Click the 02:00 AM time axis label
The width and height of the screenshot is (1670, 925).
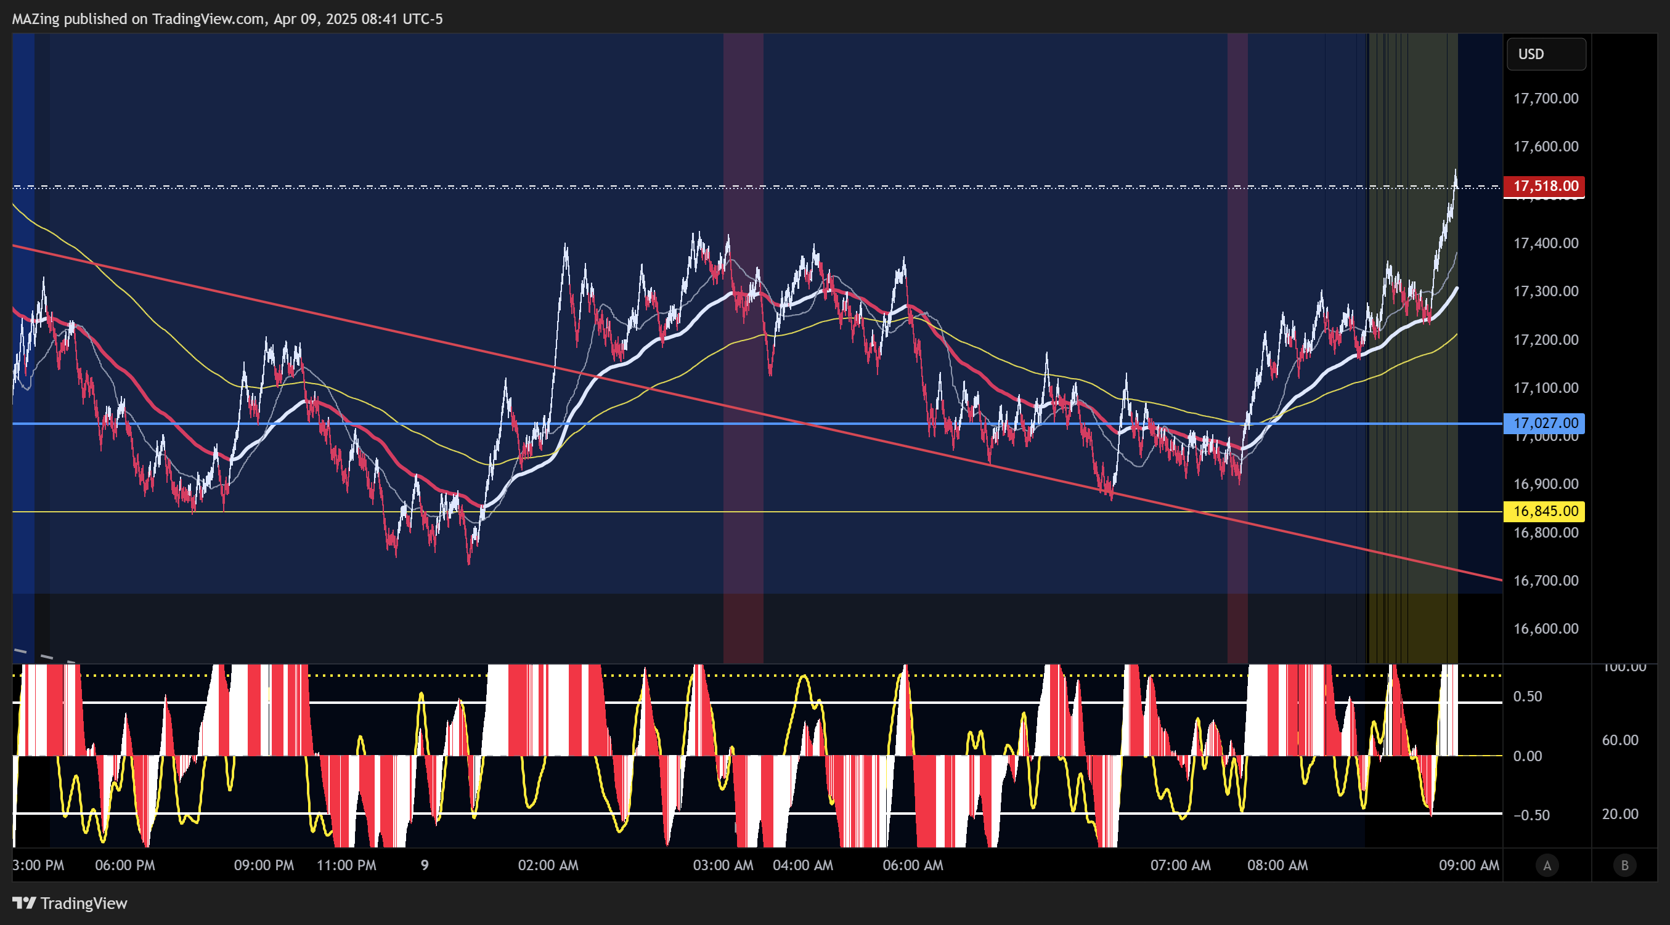tap(548, 865)
